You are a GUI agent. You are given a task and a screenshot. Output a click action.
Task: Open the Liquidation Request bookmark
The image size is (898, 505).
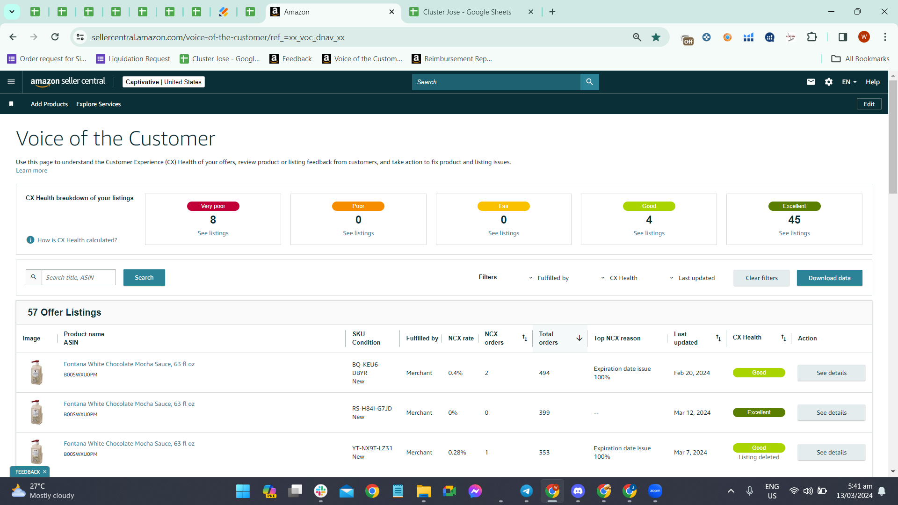pyautogui.click(x=133, y=59)
